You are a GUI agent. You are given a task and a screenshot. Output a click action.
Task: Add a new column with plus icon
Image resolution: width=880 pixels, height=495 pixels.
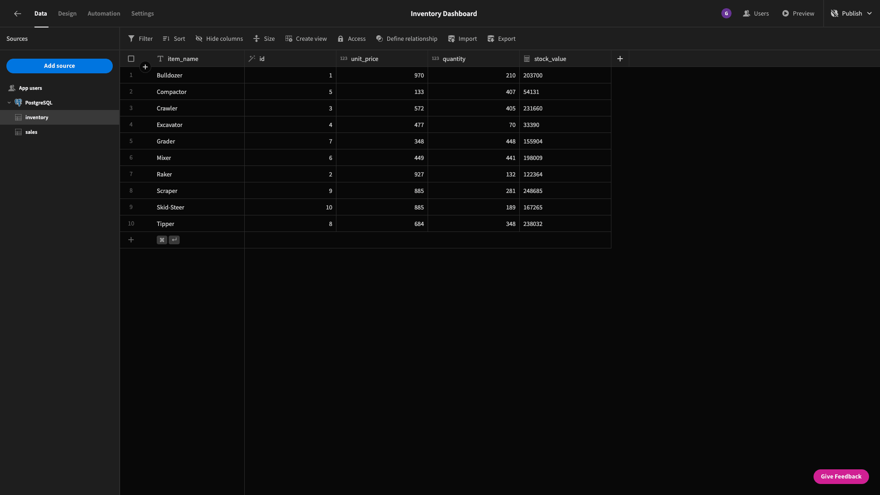pyautogui.click(x=620, y=59)
